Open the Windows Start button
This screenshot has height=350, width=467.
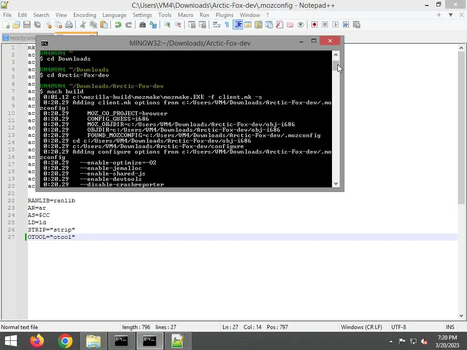[x=11, y=341]
